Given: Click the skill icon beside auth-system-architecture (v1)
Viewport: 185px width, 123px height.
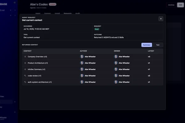Looking at the screenshot, I should coord(25,82).
